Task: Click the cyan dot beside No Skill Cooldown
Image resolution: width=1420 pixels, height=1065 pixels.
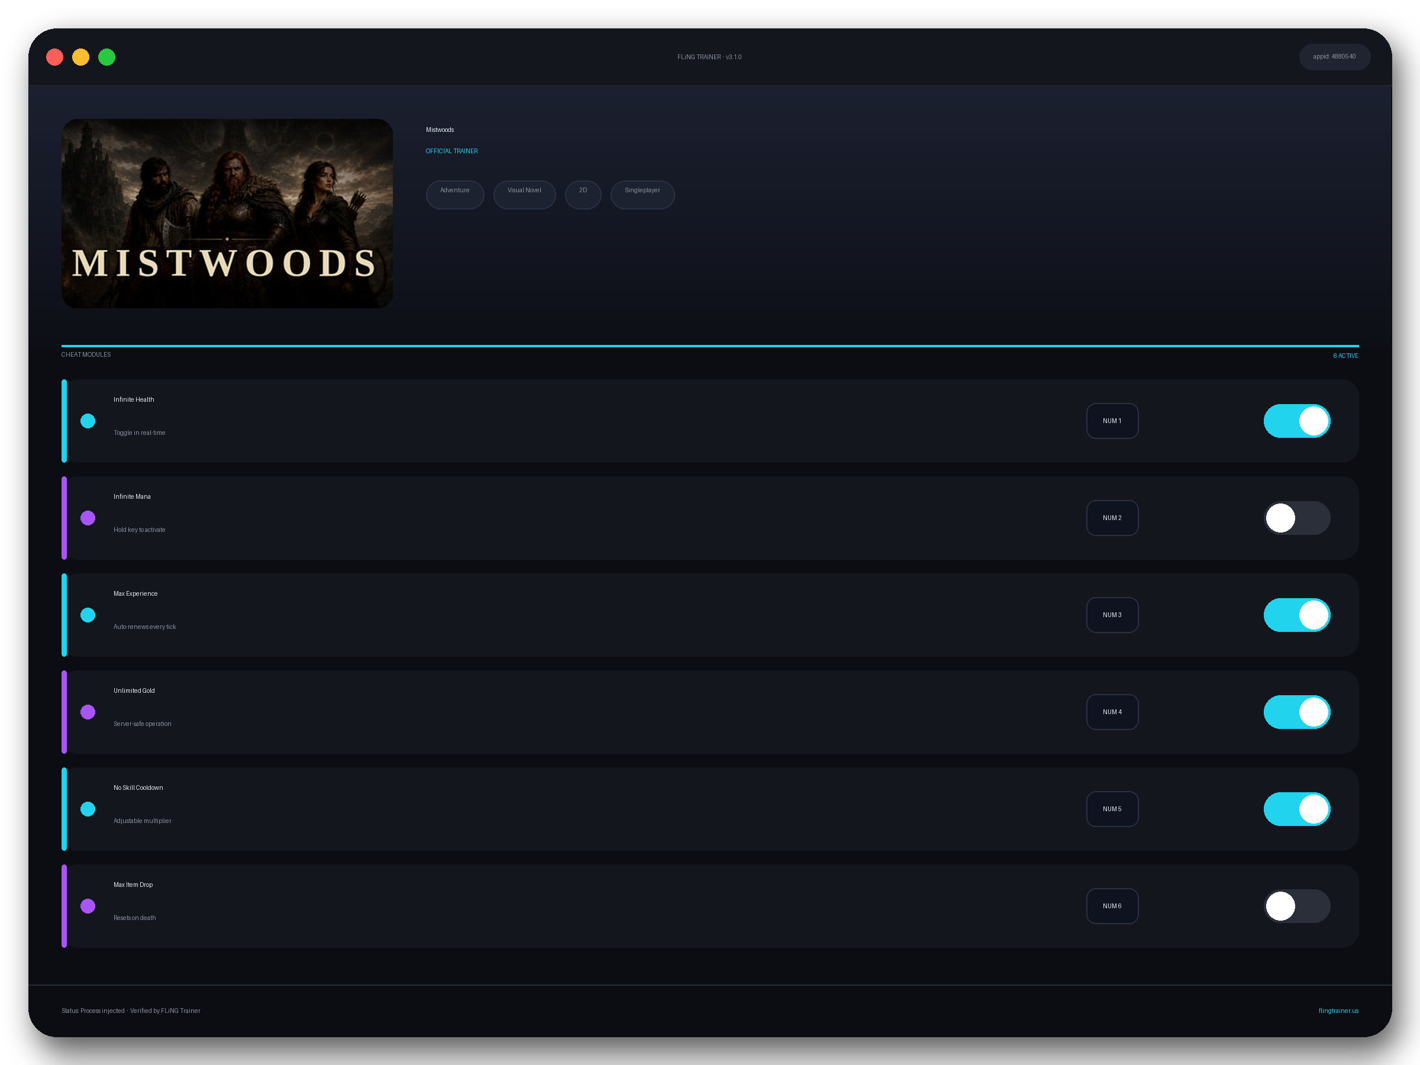Action: (x=88, y=809)
